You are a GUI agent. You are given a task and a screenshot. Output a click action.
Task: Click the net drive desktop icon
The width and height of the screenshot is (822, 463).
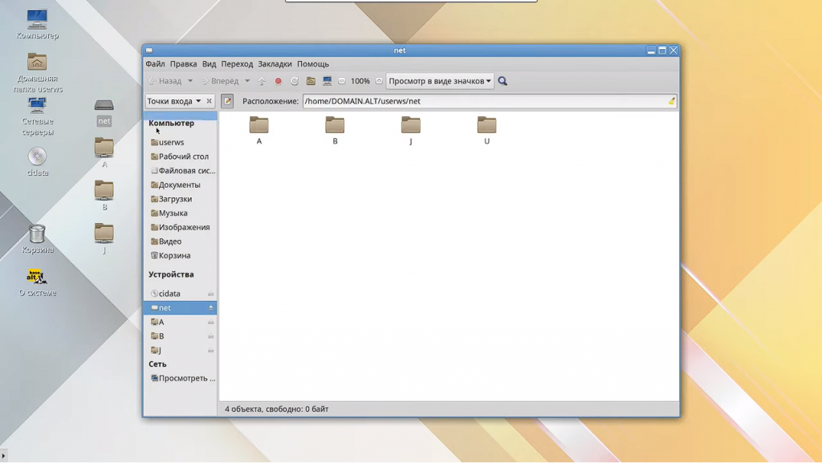click(x=104, y=112)
